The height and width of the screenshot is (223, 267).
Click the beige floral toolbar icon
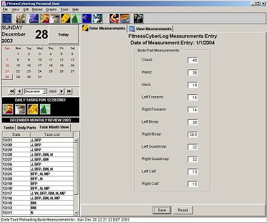(x=21, y=19)
